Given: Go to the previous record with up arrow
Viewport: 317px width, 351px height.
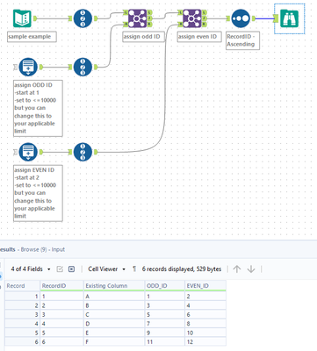Looking at the screenshot, I should tap(237, 269).
